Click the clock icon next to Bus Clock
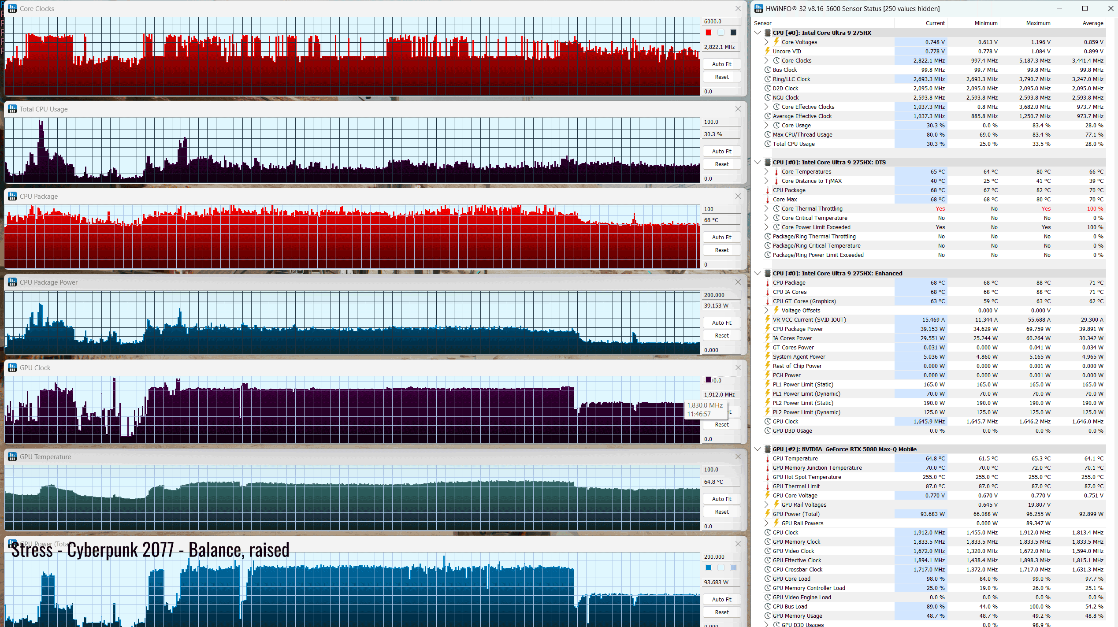This screenshot has width=1118, height=627. [767, 70]
